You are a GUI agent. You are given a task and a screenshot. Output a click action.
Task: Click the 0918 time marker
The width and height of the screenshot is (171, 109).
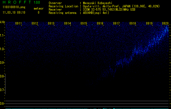click(133, 23)
